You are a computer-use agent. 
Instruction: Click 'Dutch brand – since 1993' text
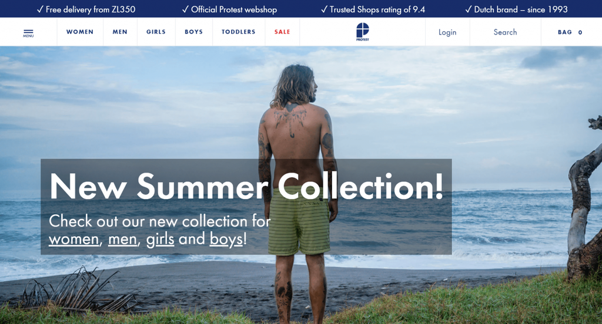[x=516, y=9]
